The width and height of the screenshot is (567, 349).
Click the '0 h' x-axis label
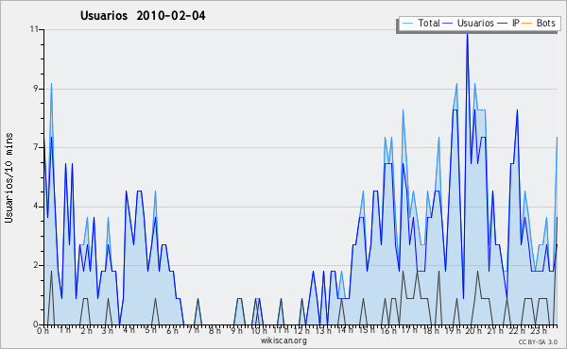[43, 331]
